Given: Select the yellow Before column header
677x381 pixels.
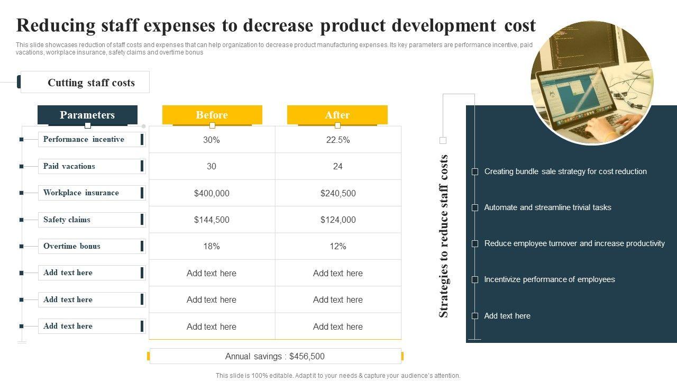Looking at the screenshot, I should (x=212, y=114).
